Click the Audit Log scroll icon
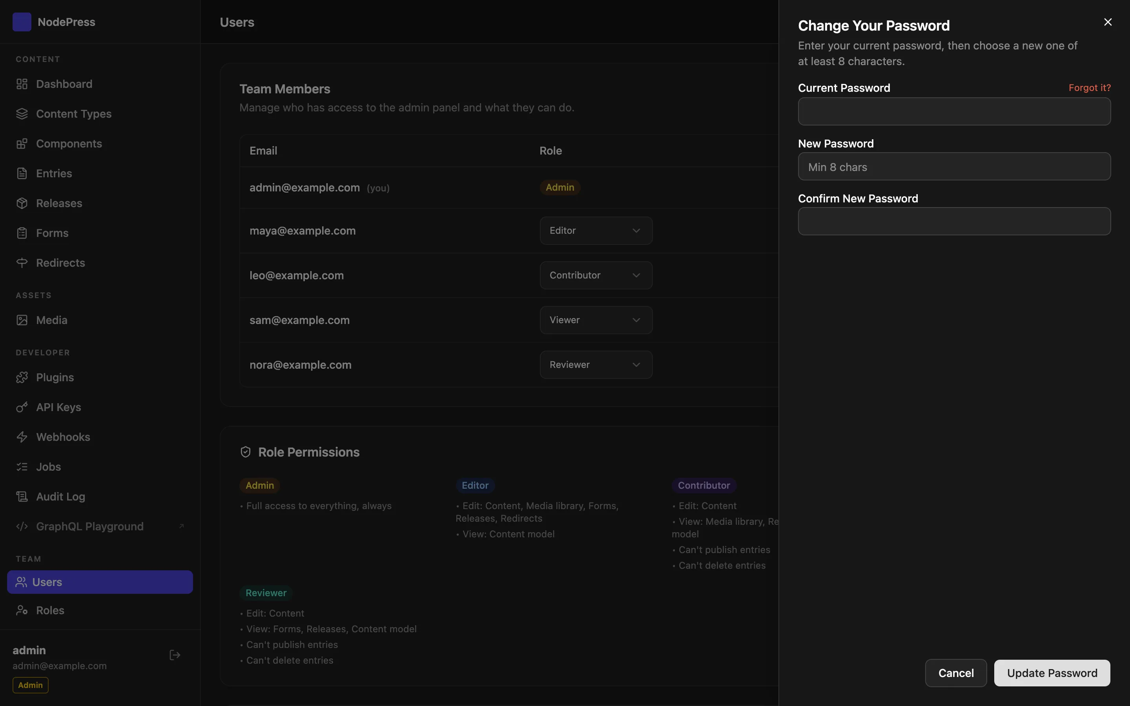The width and height of the screenshot is (1130, 706). pyautogui.click(x=22, y=497)
